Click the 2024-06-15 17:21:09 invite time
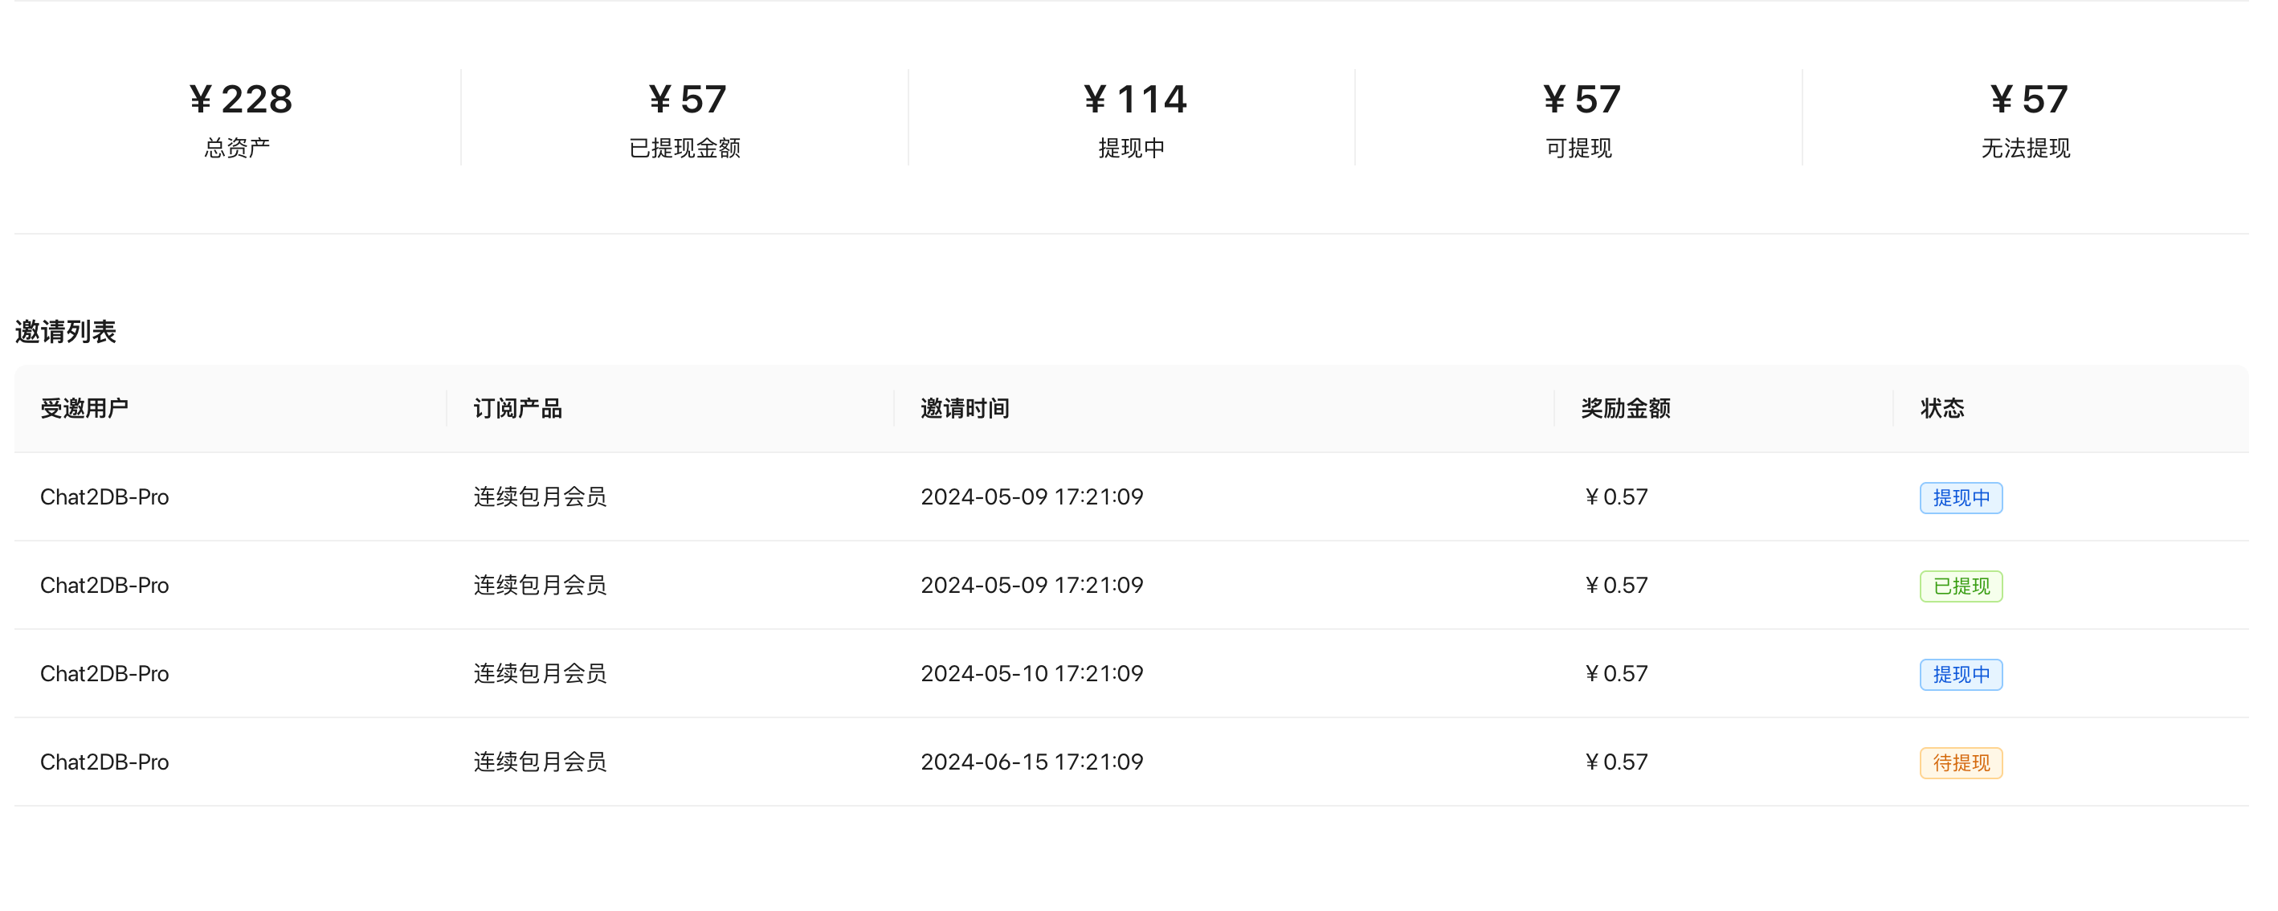Viewport: 2278px width, 911px height. [x=1032, y=762]
